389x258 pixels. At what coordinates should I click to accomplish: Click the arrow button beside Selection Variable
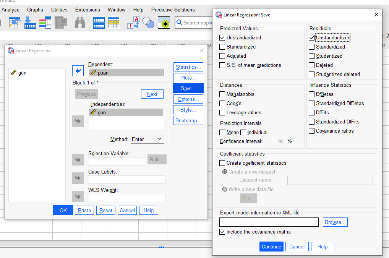[x=78, y=160]
